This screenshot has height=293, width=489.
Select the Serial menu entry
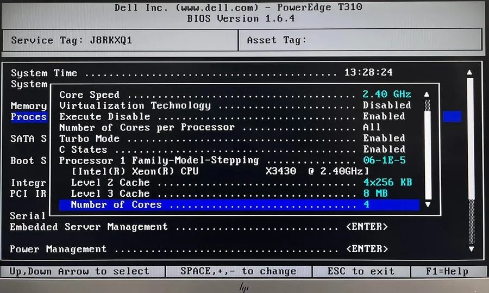coord(28,216)
